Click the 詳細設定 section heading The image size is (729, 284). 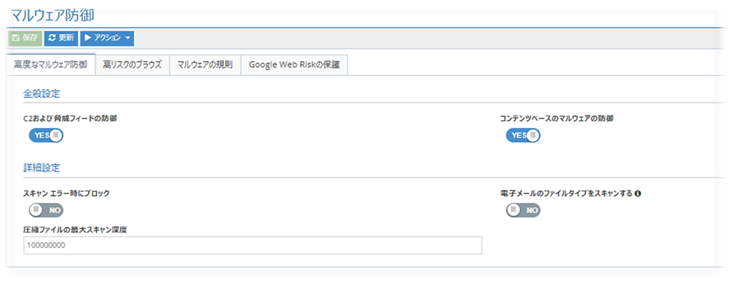point(42,168)
